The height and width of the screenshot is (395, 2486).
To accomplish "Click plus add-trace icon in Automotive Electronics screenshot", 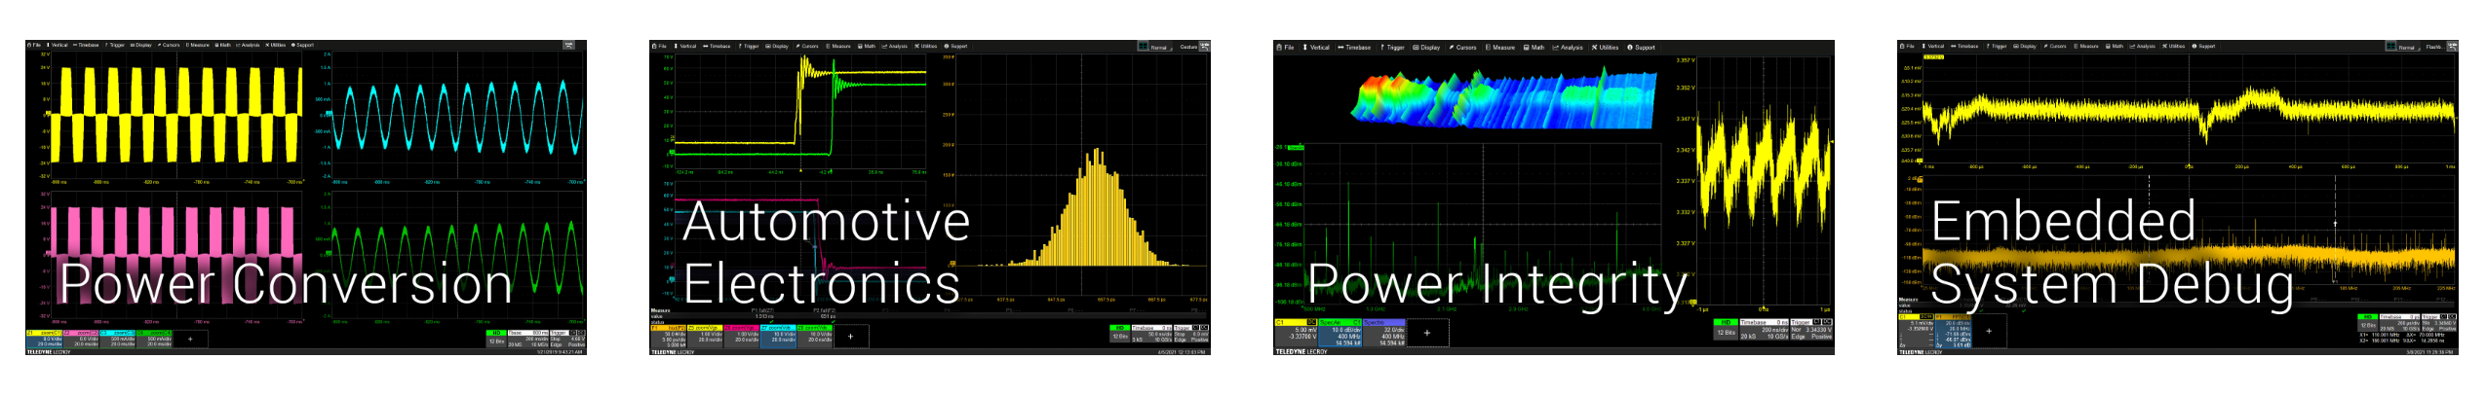I will 850,337.
